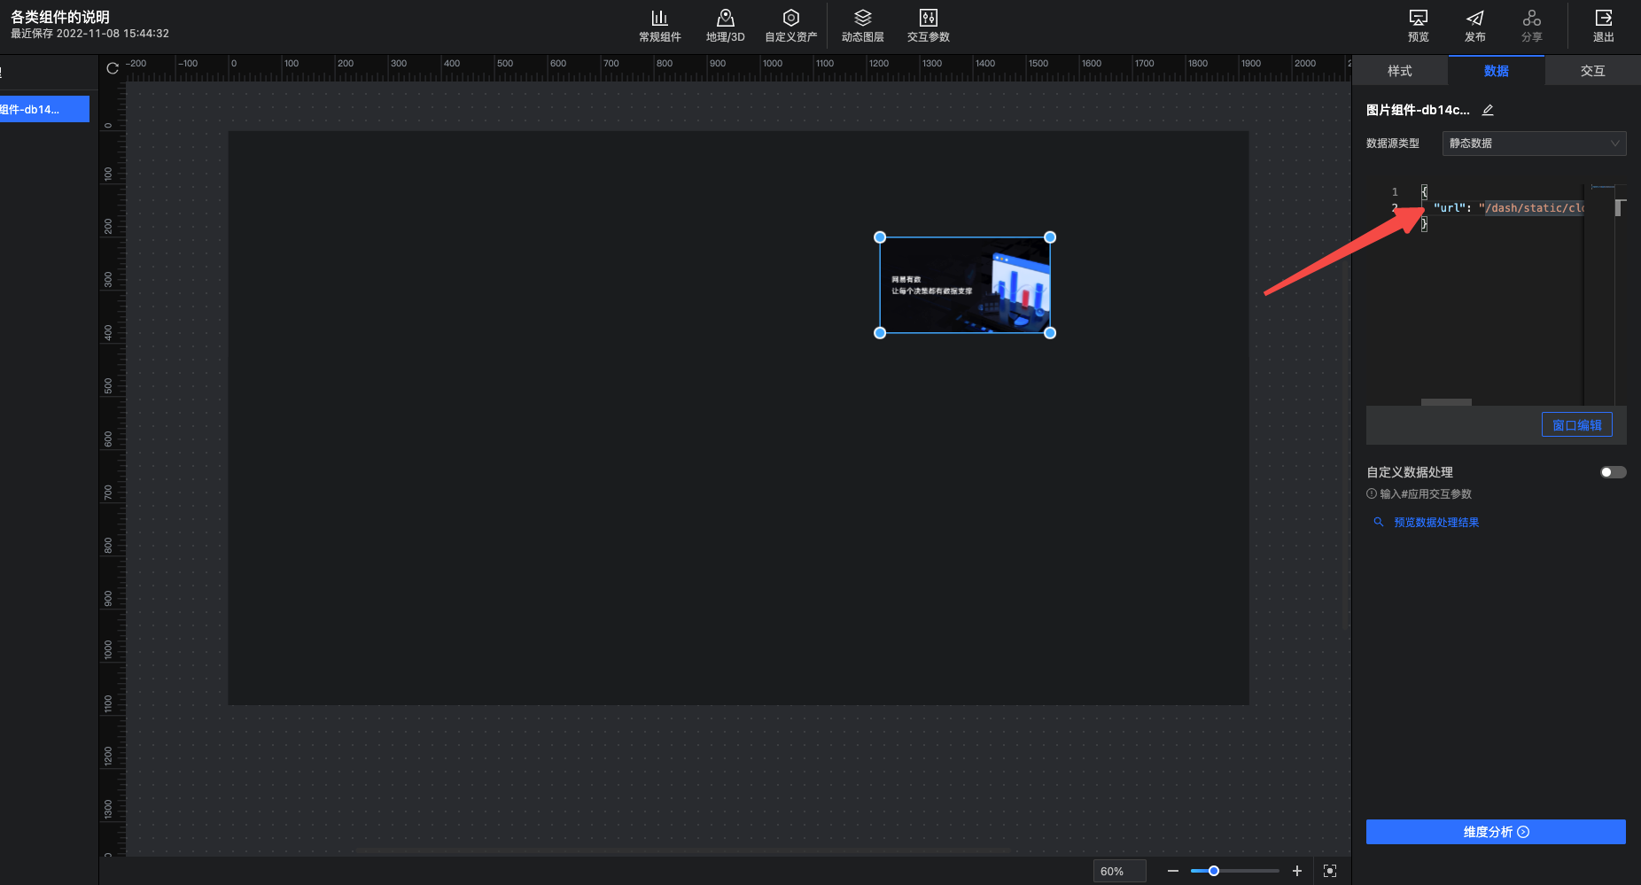
Task: Open the 自定义资产 custom assets menu
Action: (790, 26)
